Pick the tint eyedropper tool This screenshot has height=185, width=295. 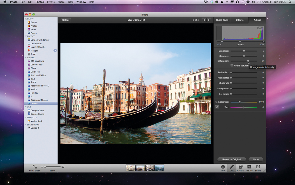click(x=217, y=107)
